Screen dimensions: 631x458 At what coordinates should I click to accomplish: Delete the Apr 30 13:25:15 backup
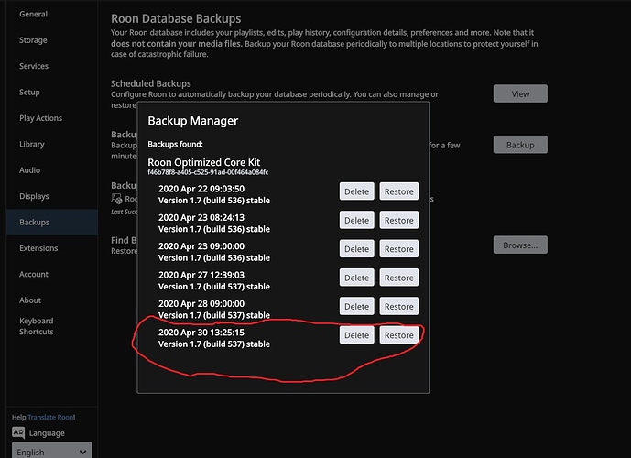point(356,335)
